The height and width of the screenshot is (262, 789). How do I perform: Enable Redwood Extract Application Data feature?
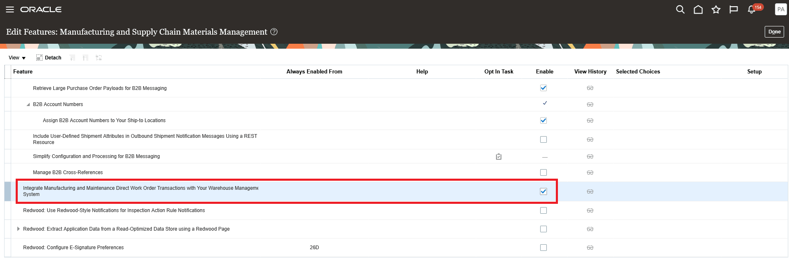pos(543,229)
